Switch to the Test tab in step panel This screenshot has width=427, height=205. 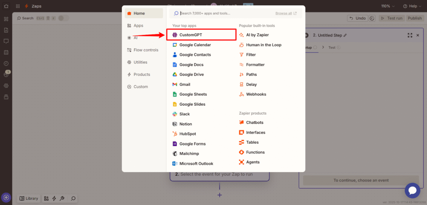334,47
